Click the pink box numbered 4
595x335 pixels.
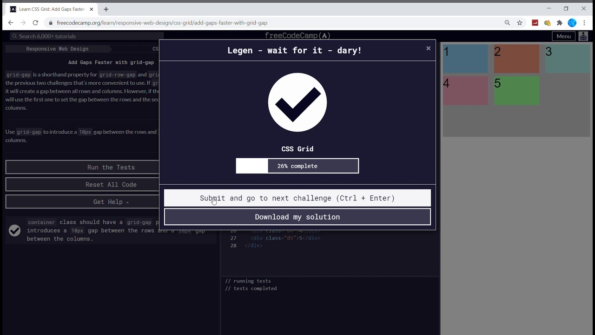pos(465,91)
